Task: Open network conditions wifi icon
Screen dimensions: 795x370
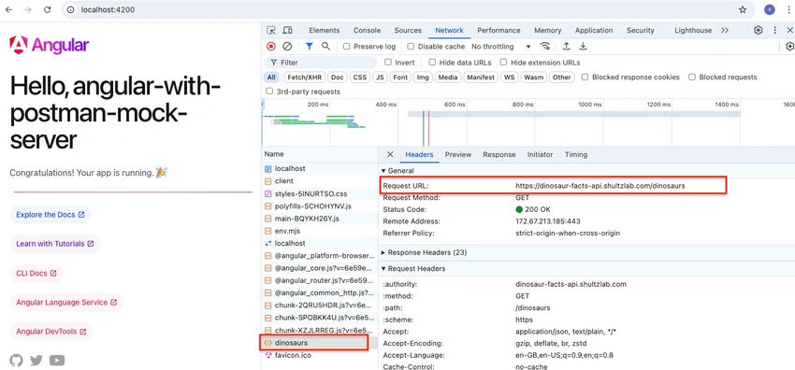Action: (545, 47)
